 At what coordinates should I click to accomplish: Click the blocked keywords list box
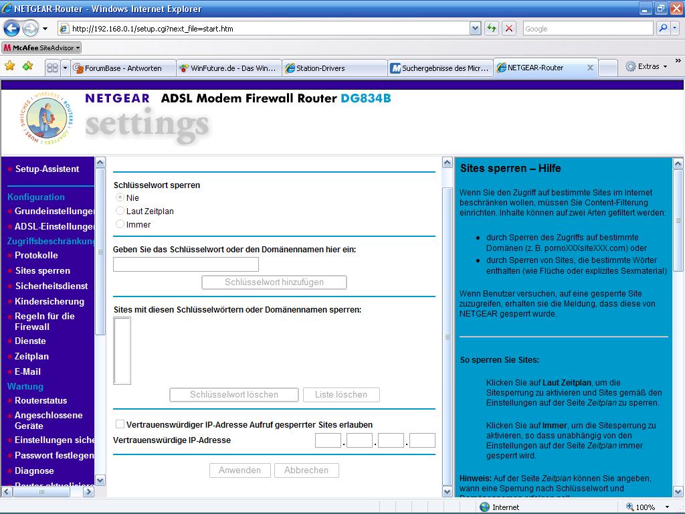coord(122,351)
